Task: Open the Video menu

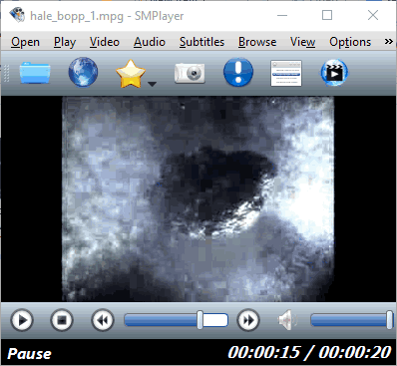Action: pos(105,42)
